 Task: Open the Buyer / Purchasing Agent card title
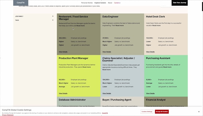coord(117,100)
